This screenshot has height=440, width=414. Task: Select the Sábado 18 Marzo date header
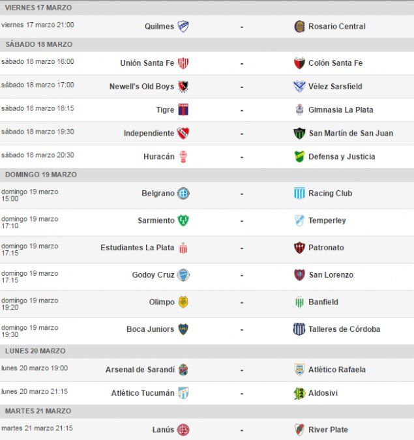(x=39, y=44)
